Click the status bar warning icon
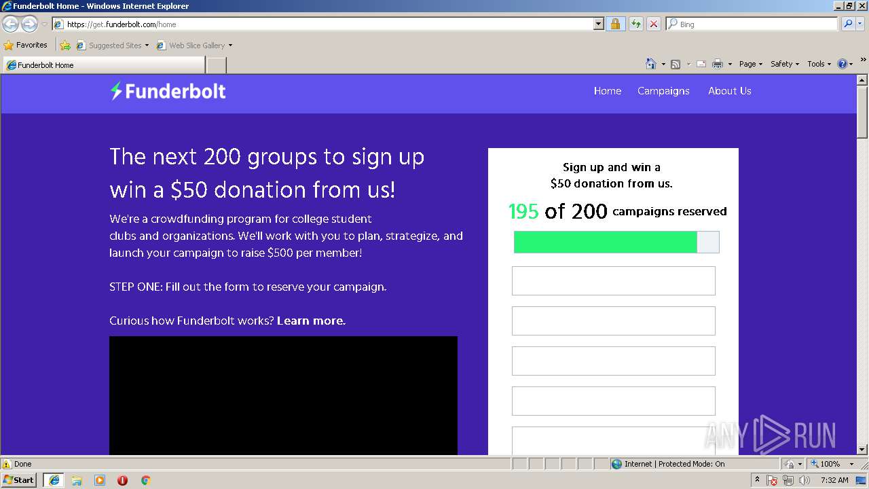 click(7, 464)
